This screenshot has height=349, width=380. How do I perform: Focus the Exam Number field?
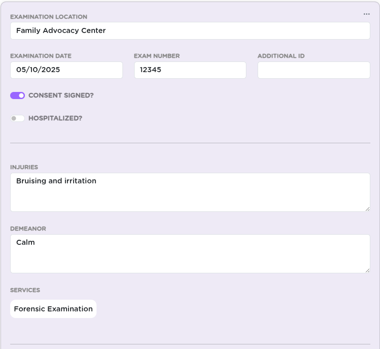[190, 70]
